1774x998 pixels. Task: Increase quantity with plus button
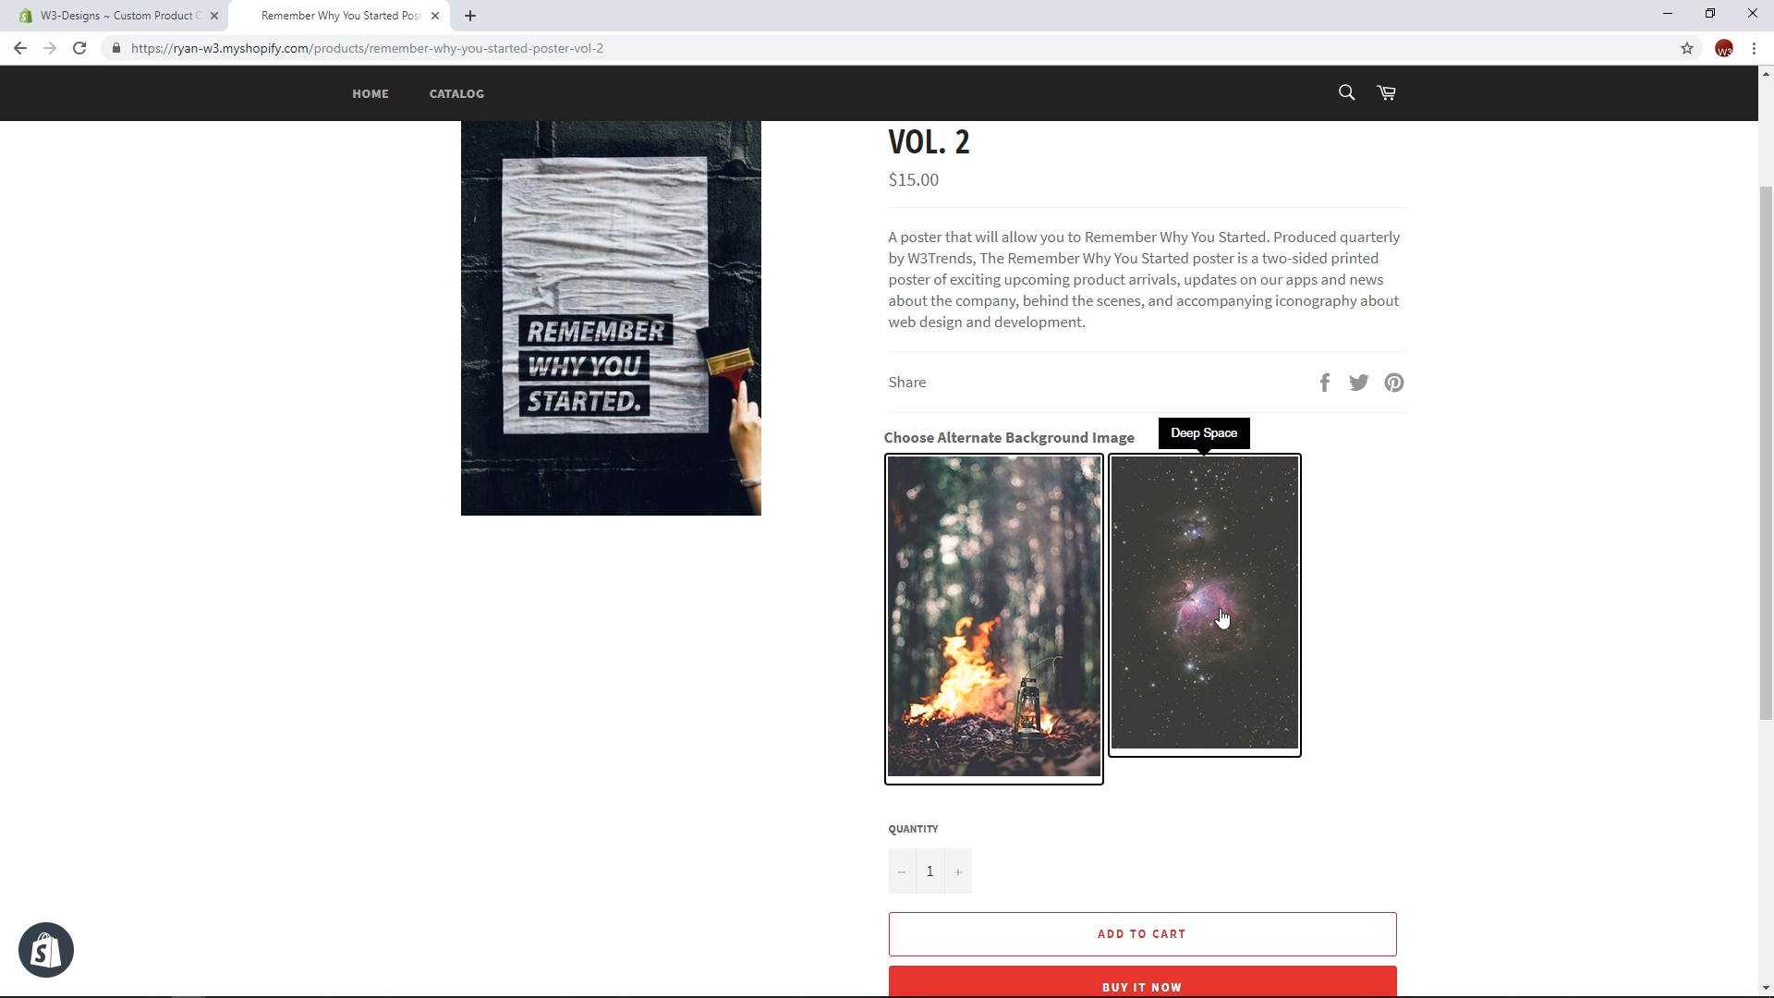coord(957,871)
